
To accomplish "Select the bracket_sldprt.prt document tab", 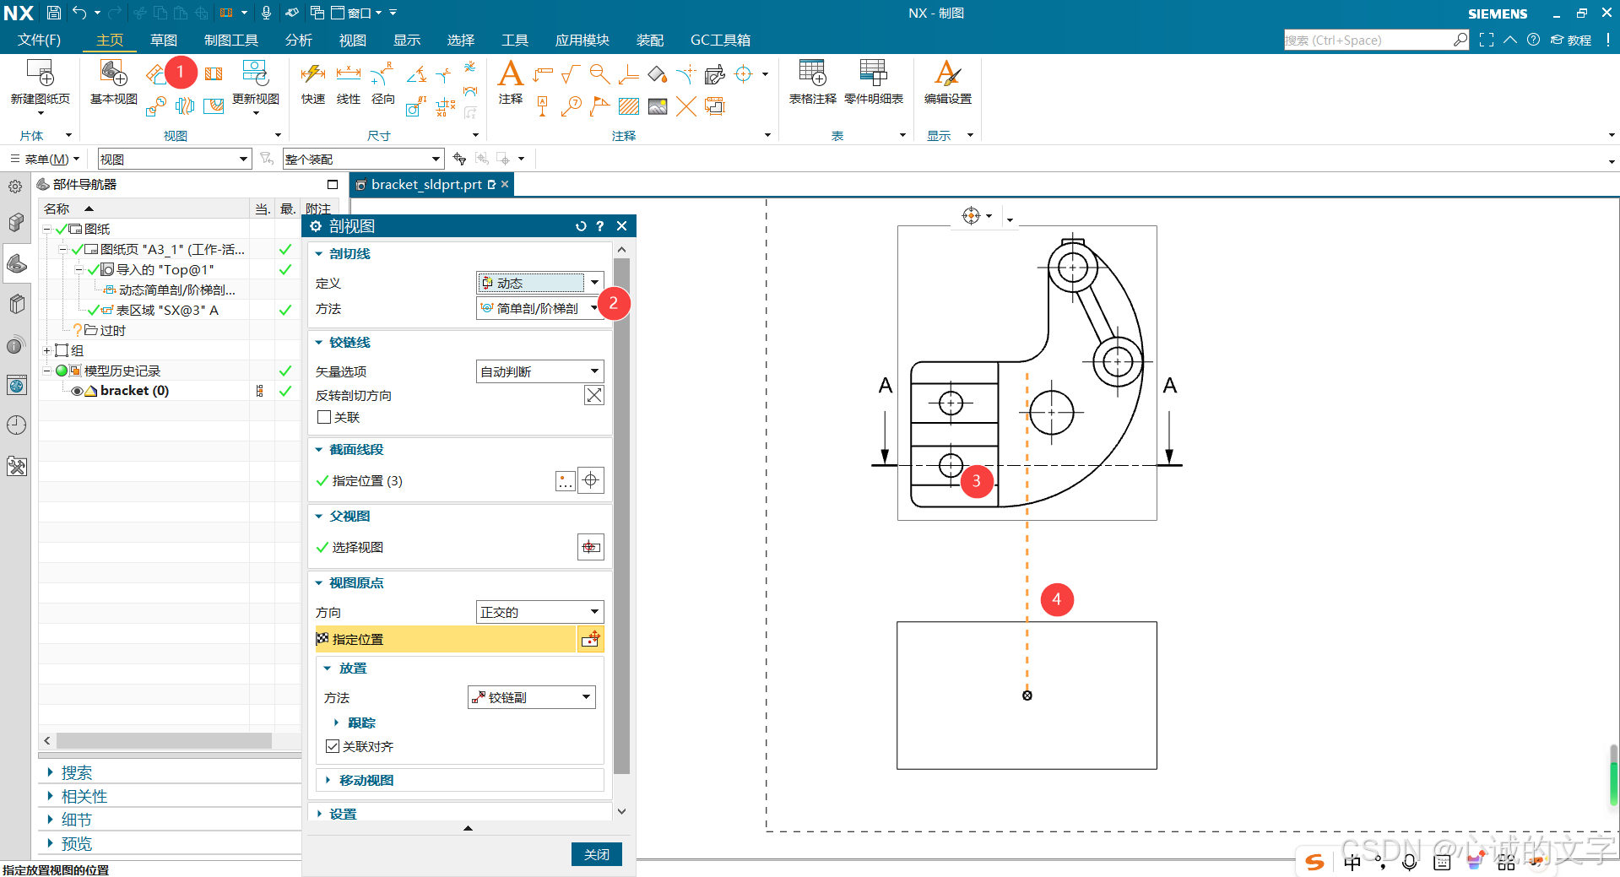I will pos(426,184).
